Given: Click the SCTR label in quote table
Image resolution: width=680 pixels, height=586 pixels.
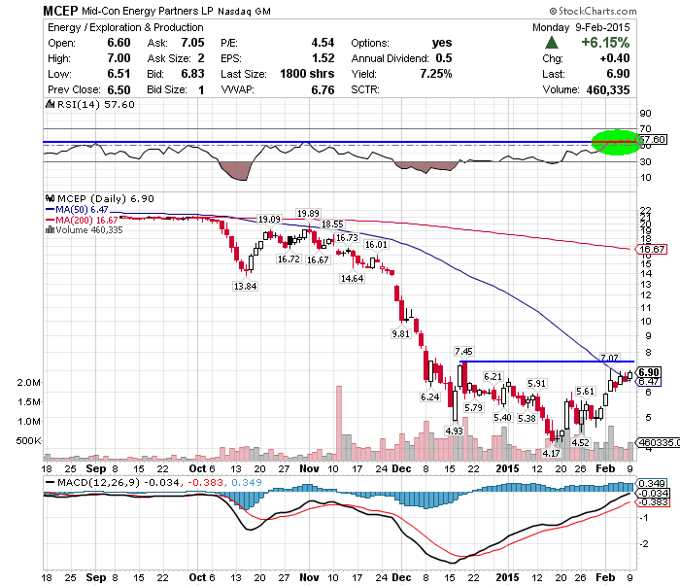Looking at the screenshot, I should point(365,89).
